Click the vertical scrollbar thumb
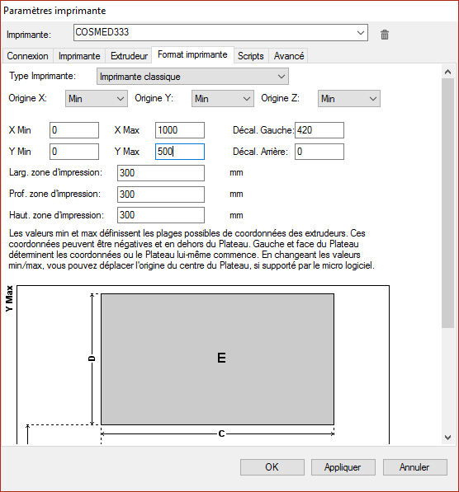459x492 pixels. (x=447, y=204)
